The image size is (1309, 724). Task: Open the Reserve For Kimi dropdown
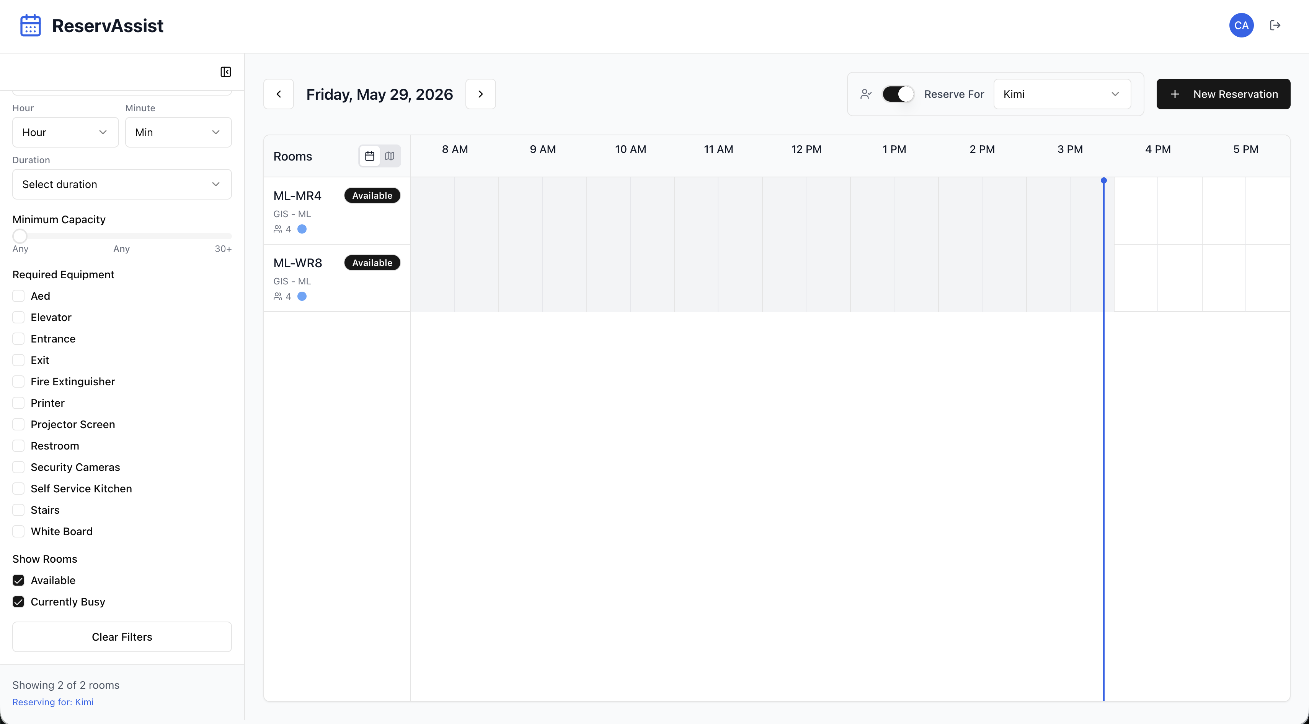1062,94
